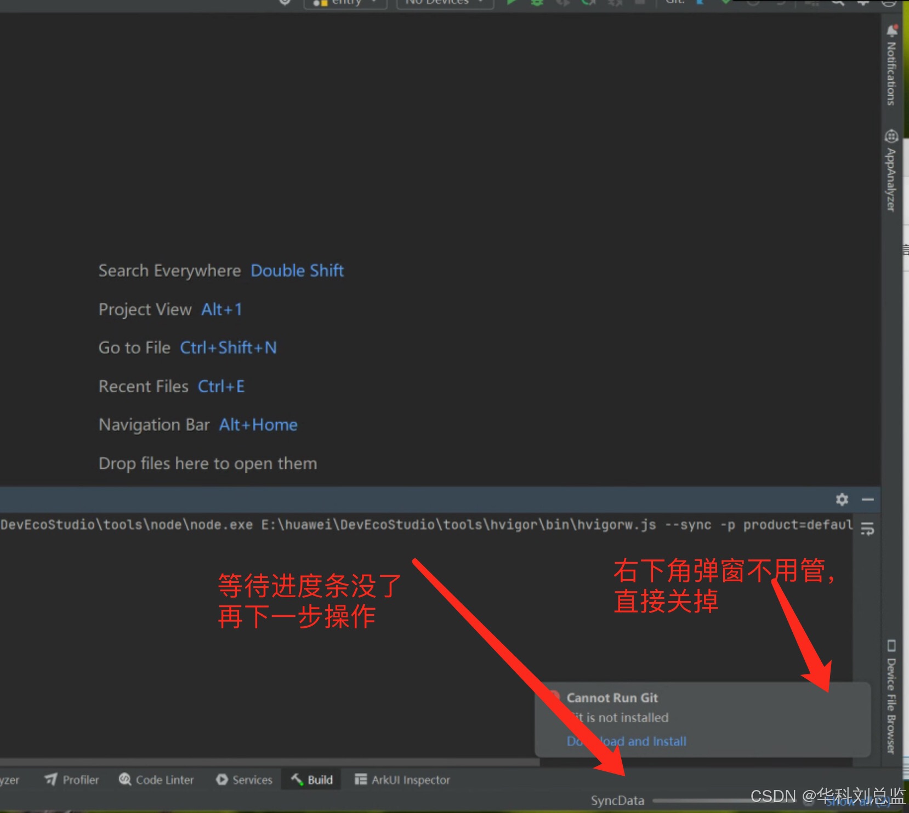Open Device File Browser side panel
Viewport: 909px width, 813px height.
(891, 697)
